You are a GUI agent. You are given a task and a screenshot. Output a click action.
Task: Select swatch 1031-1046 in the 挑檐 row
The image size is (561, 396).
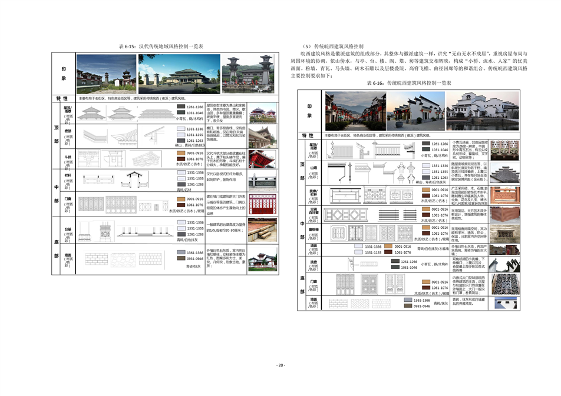tap(395, 267)
